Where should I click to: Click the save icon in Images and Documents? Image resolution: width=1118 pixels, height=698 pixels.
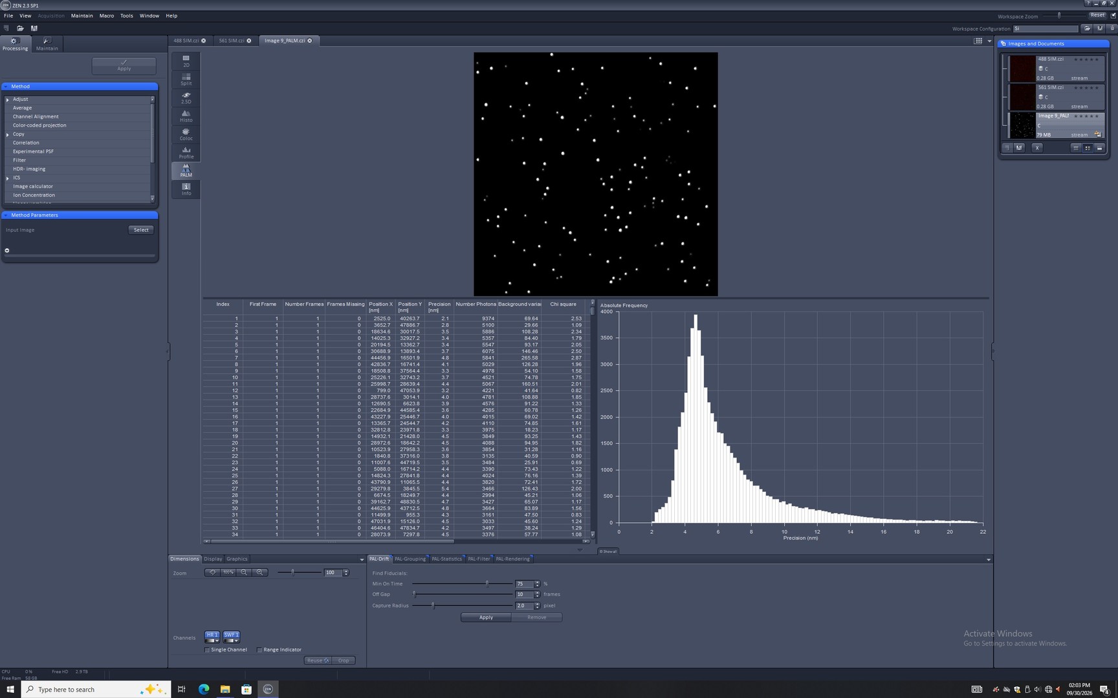pyautogui.click(x=1019, y=148)
